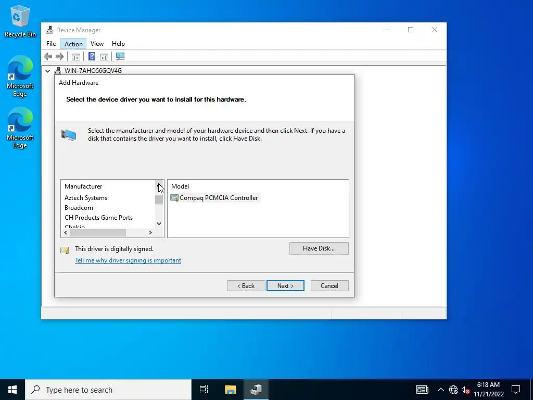
Task: Collapse the WIN-7AHO56GQV4G tree node
Action: pos(47,71)
